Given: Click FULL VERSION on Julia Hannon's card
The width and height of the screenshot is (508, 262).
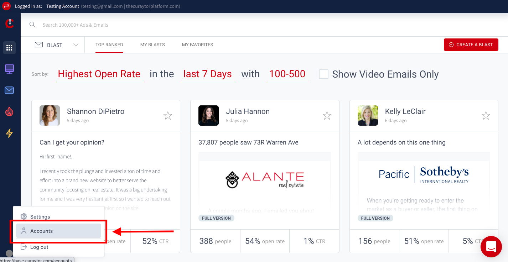Looking at the screenshot, I should pyautogui.click(x=216, y=218).
